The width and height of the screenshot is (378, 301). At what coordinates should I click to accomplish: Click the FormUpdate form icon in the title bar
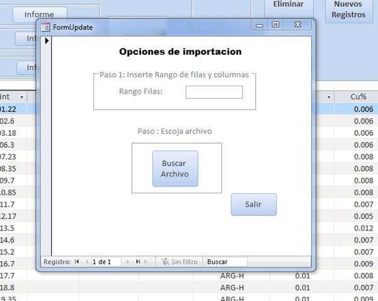click(45, 27)
